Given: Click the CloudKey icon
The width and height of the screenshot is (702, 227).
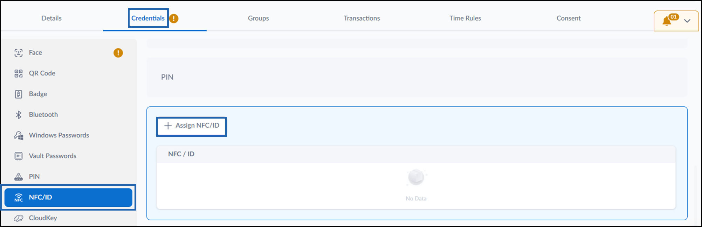Looking at the screenshot, I should pyautogui.click(x=19, y=218).
